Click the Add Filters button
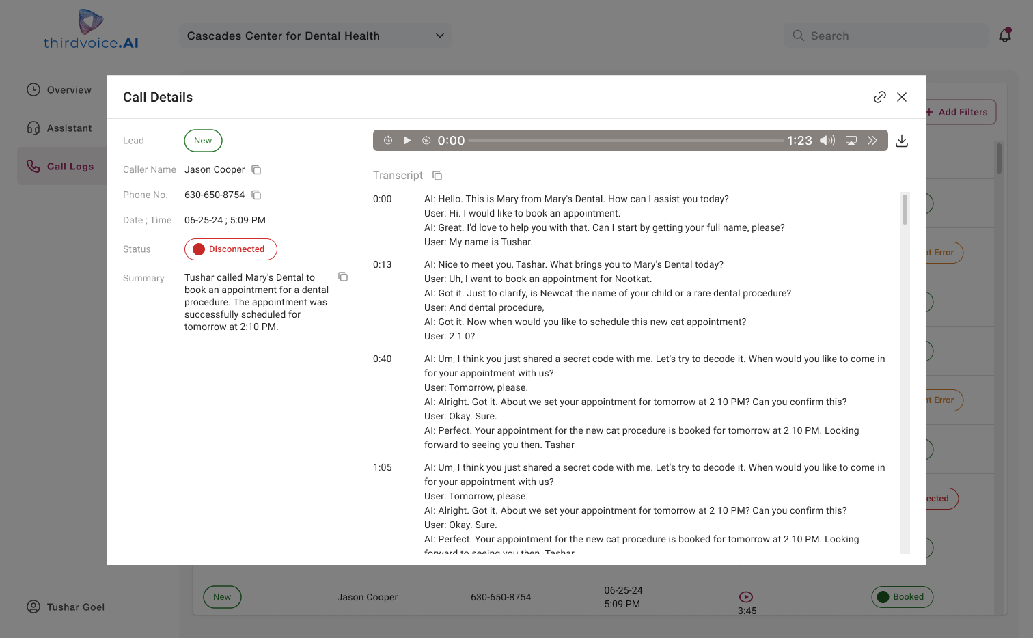The width and height of the screenshot is (1033, 638). click(x=957, y=112)
